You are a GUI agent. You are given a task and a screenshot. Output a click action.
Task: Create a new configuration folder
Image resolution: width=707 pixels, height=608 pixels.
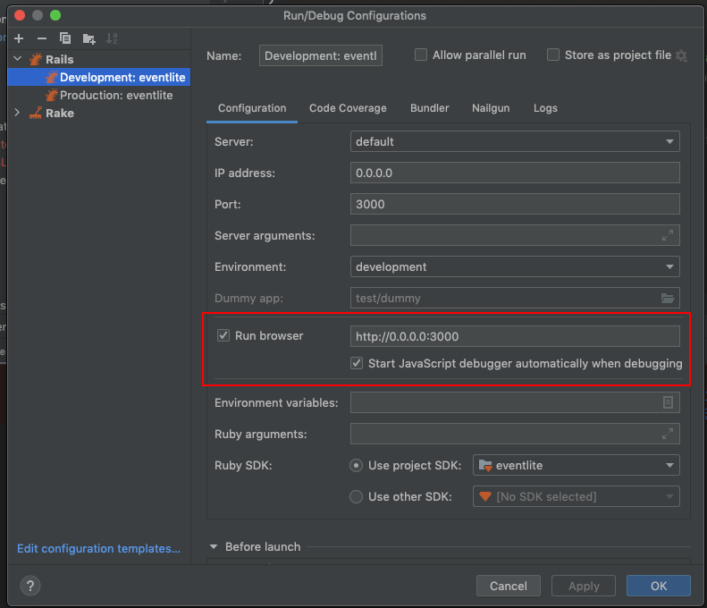tap(88, 38)
